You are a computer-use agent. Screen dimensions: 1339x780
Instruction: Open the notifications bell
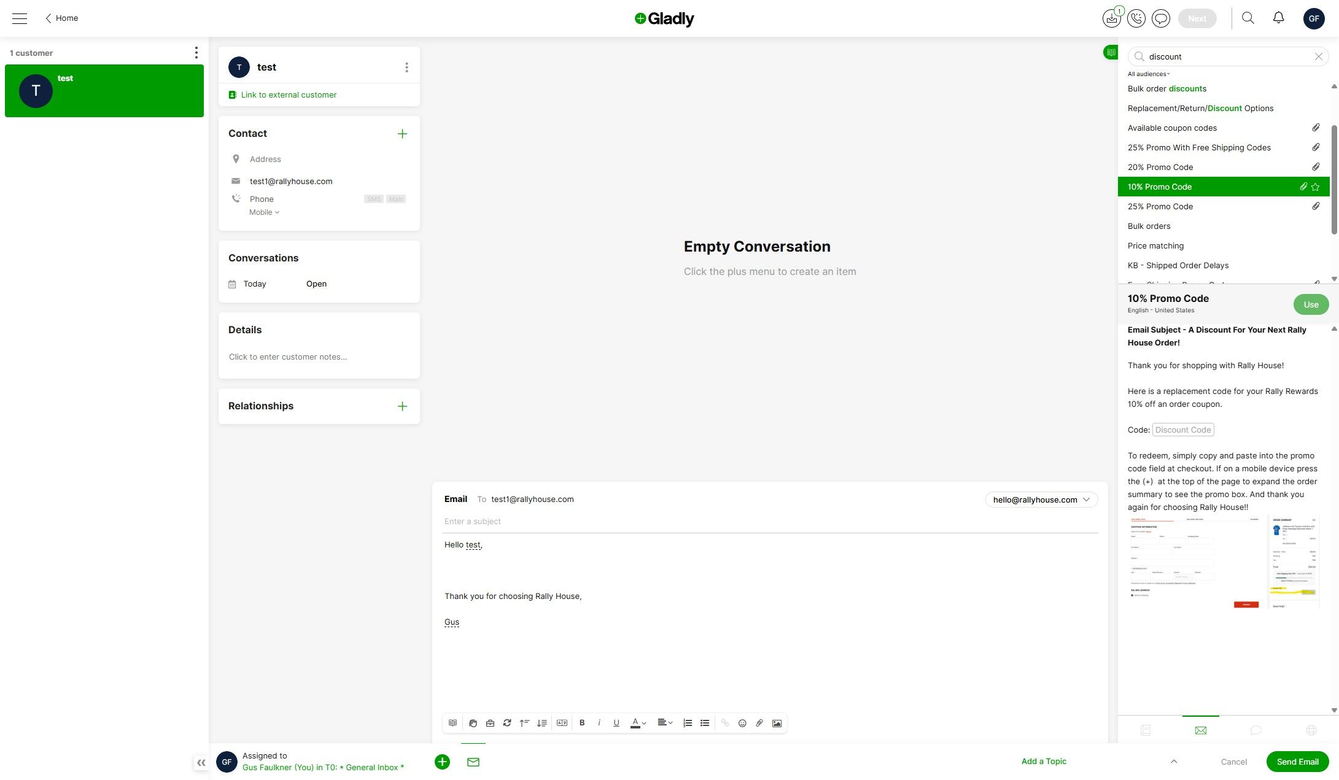pyautogui.click(x=1279, y=18)
